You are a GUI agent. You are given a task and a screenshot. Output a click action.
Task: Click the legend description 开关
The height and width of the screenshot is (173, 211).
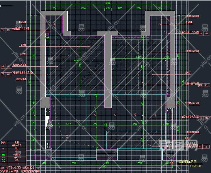17,160
